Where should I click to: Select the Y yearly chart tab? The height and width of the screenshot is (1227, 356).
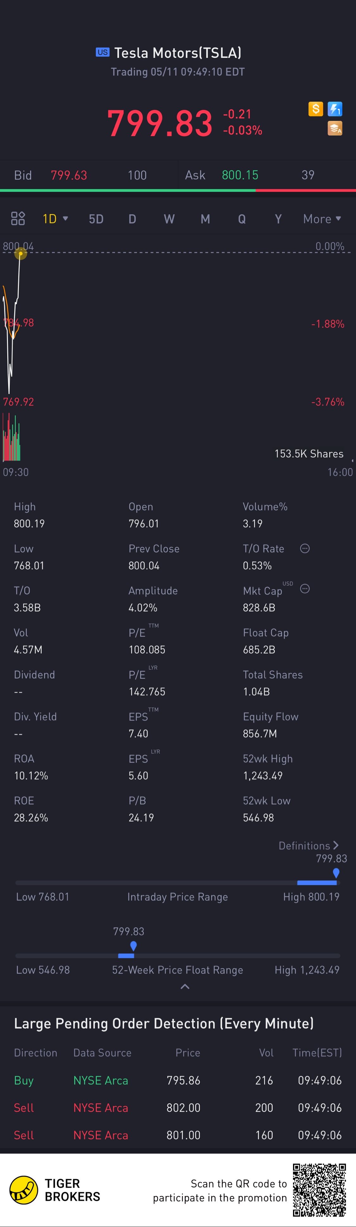point(278,219)
